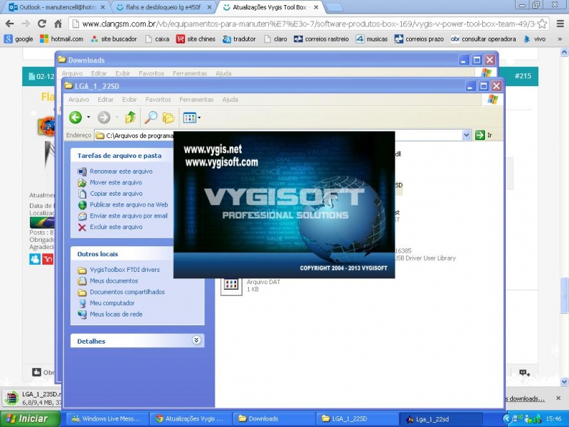The image size is (569, 427).
Task: Click Chrome home button
Action: tap(58, 24)
